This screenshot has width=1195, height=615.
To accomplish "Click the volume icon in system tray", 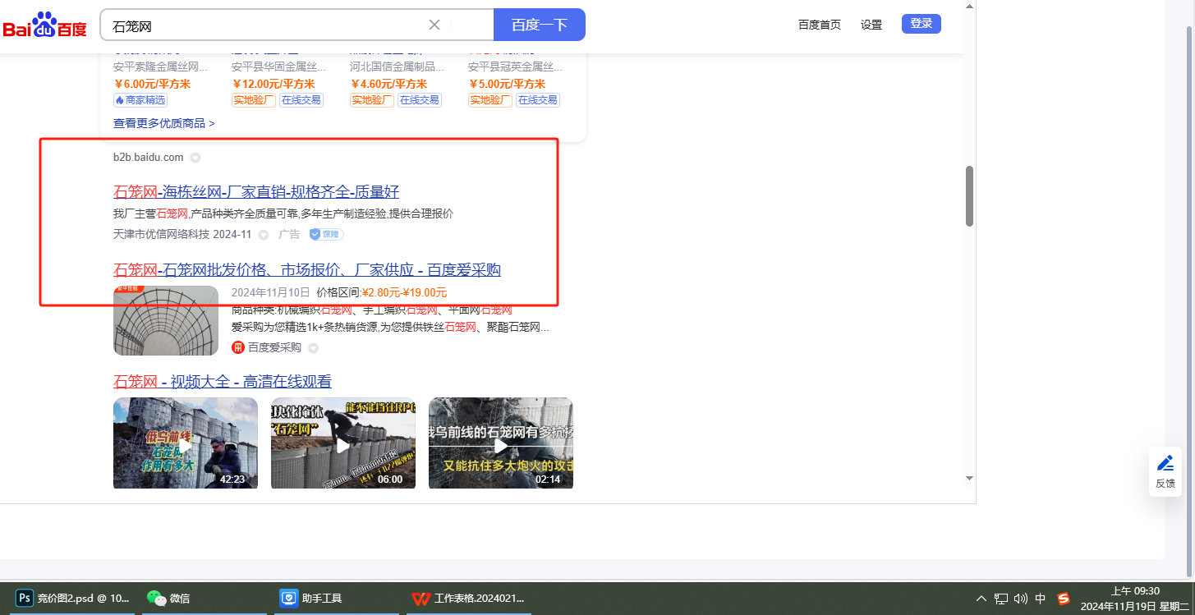I will (1021, 599).
